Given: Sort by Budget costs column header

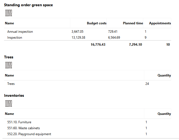Looking at the screenshot, I should coord(96,23).
